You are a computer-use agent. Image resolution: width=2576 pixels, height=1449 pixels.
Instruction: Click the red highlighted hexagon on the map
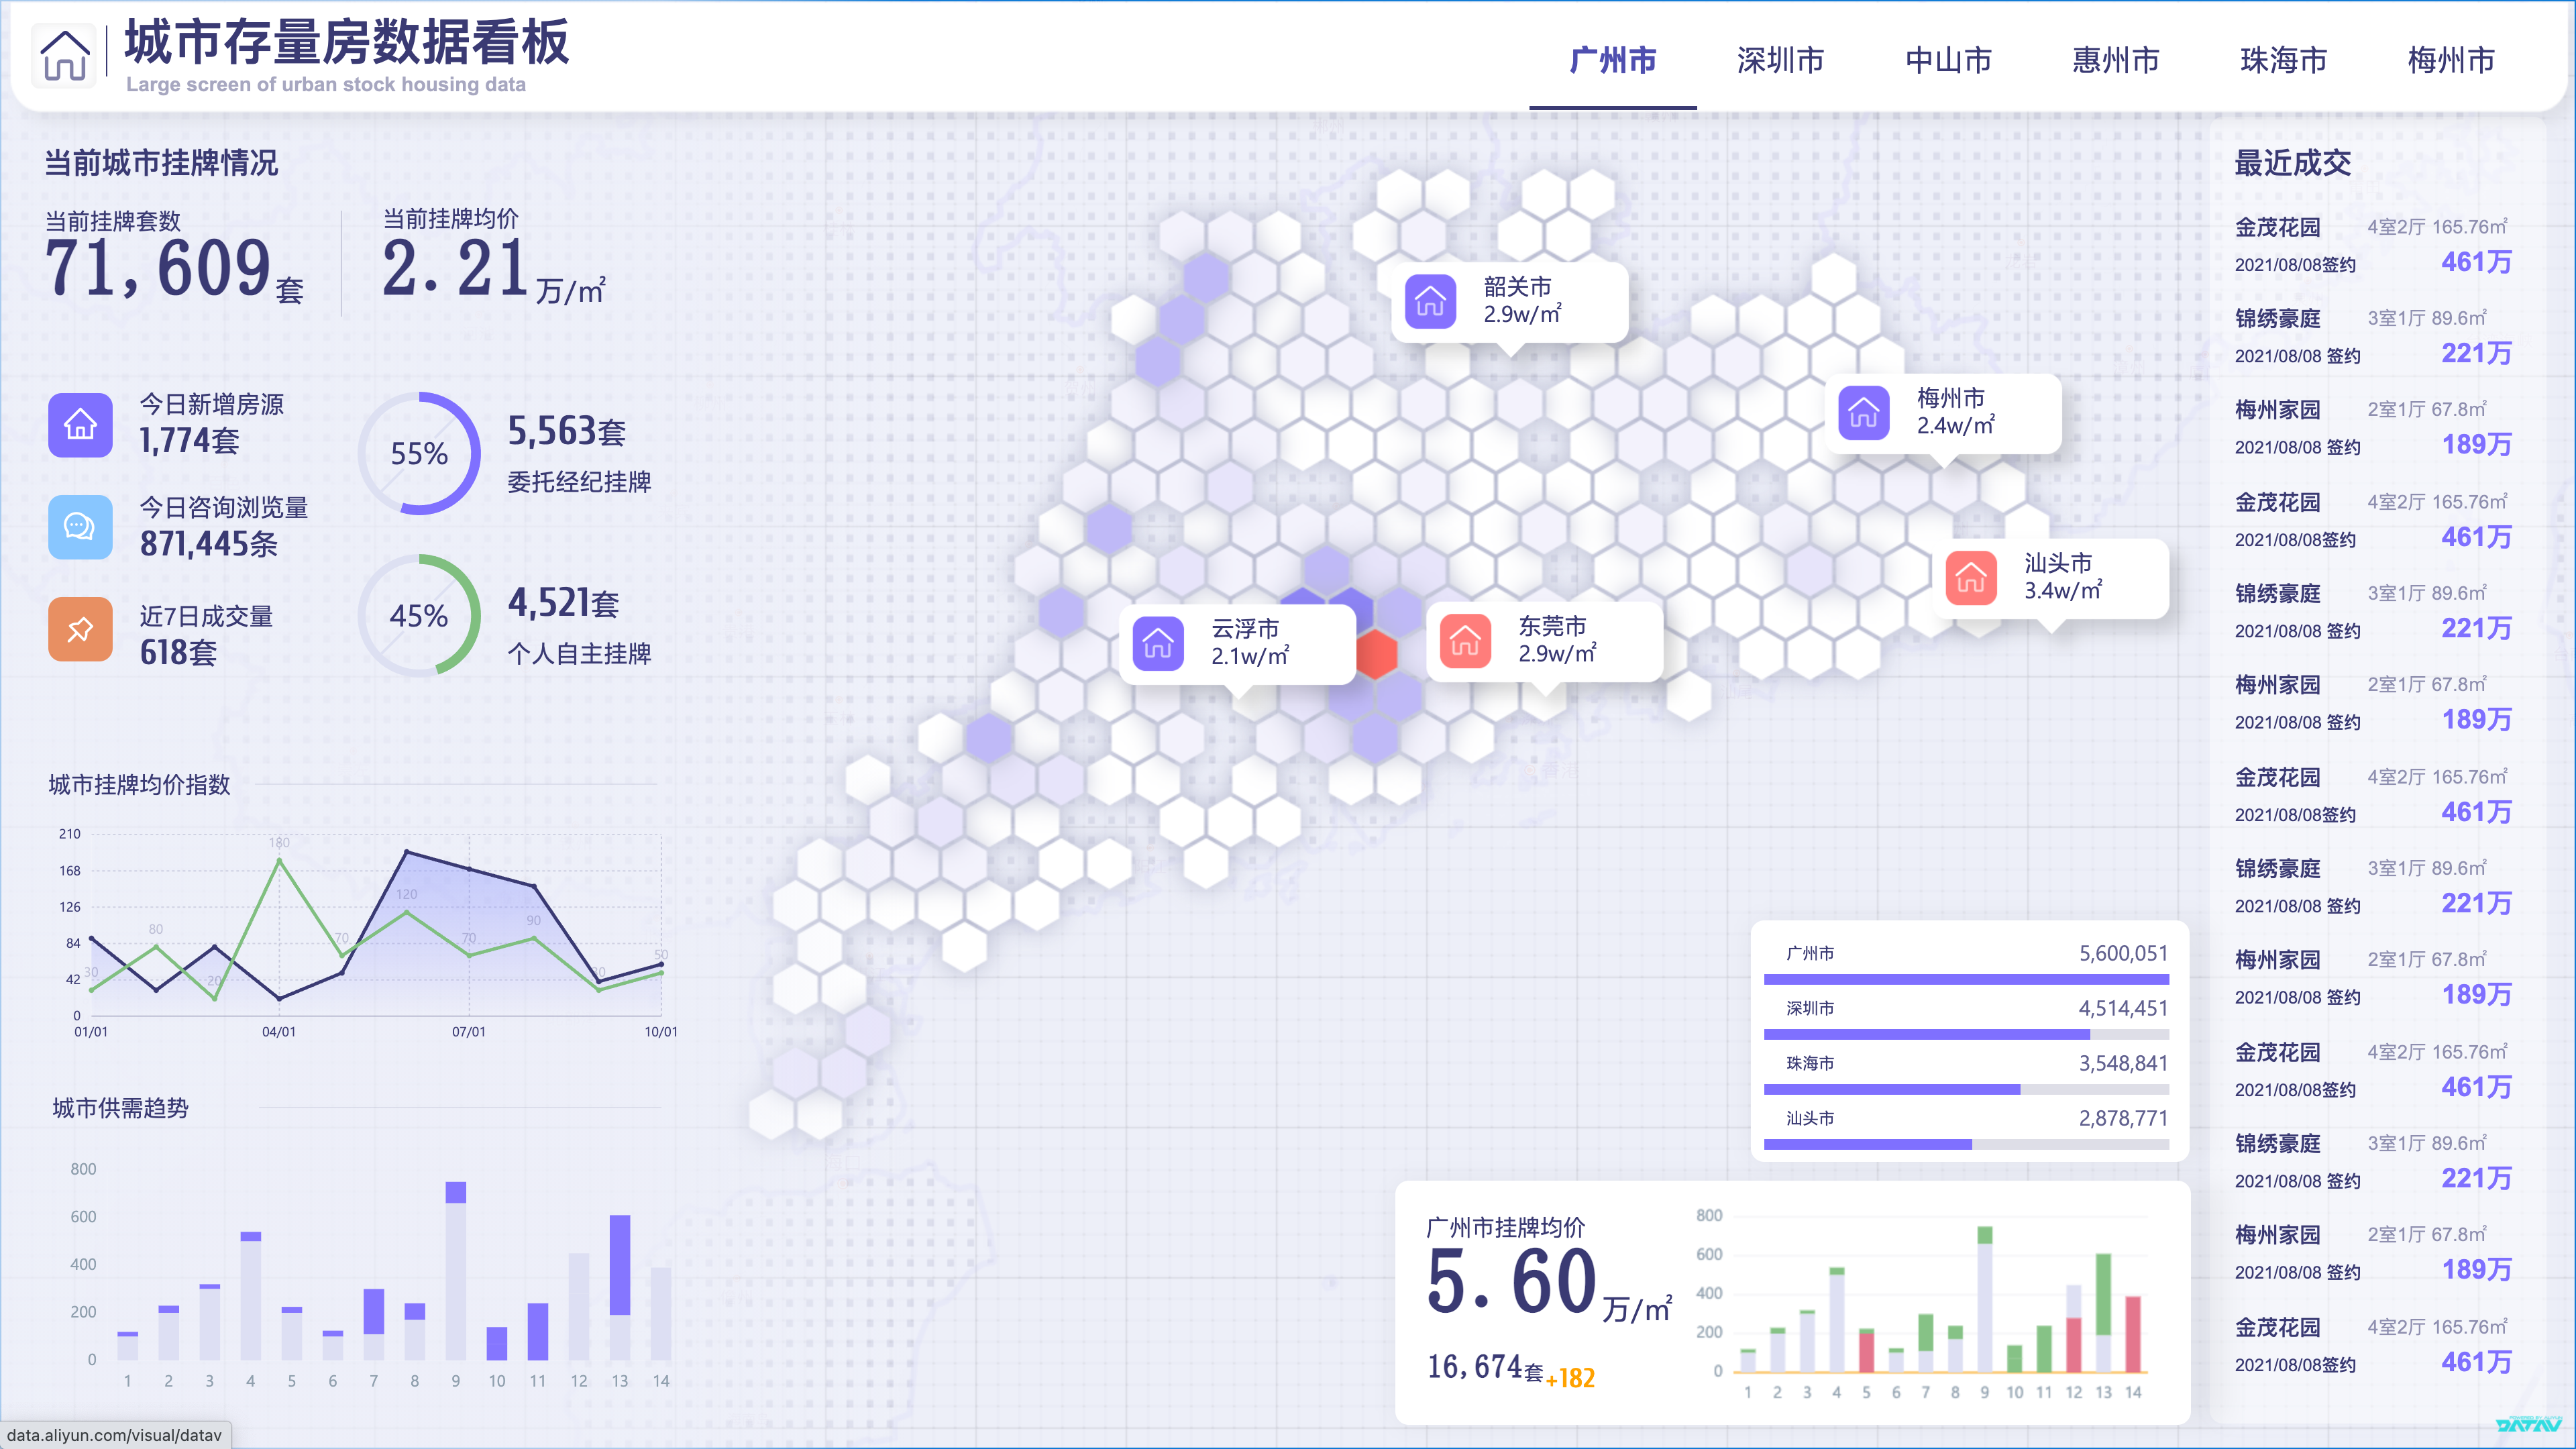click(x=1376, y=655)
